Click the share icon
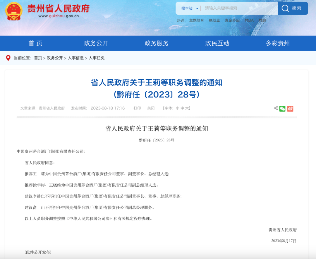316x259 pixels. (276, 108)
